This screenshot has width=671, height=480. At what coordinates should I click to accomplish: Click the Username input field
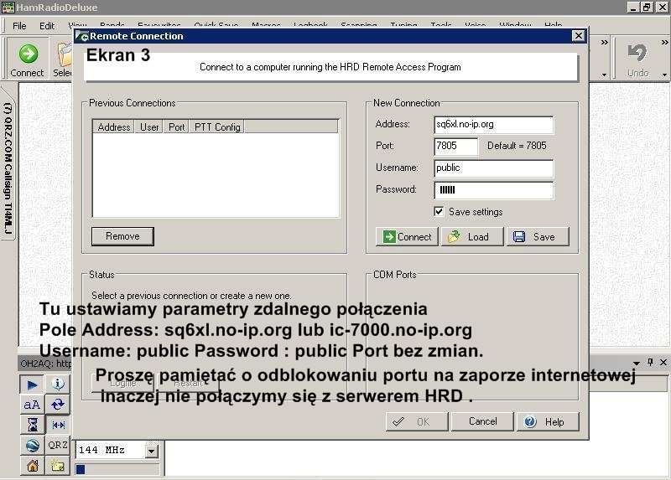(x=493, y=168)
